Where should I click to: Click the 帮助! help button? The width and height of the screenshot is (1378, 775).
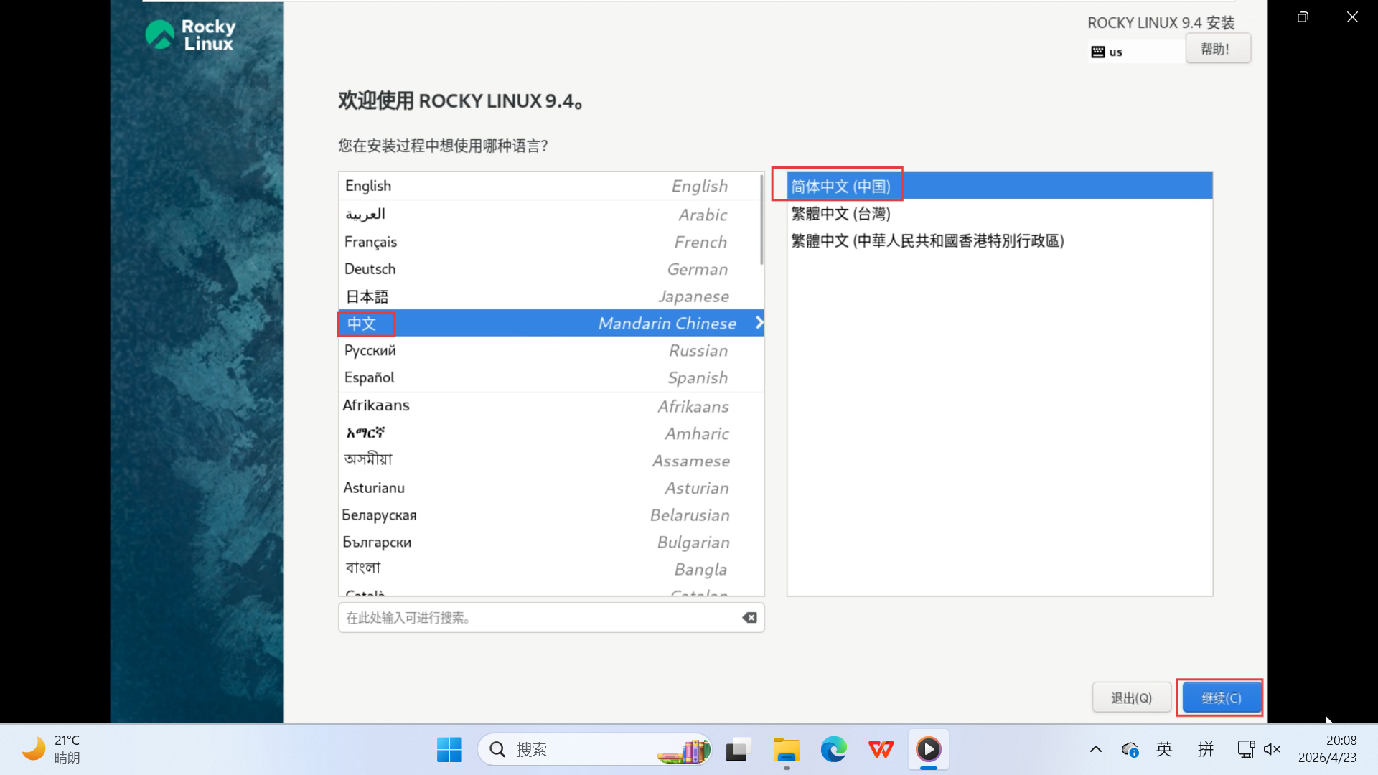click(1217, 49)
